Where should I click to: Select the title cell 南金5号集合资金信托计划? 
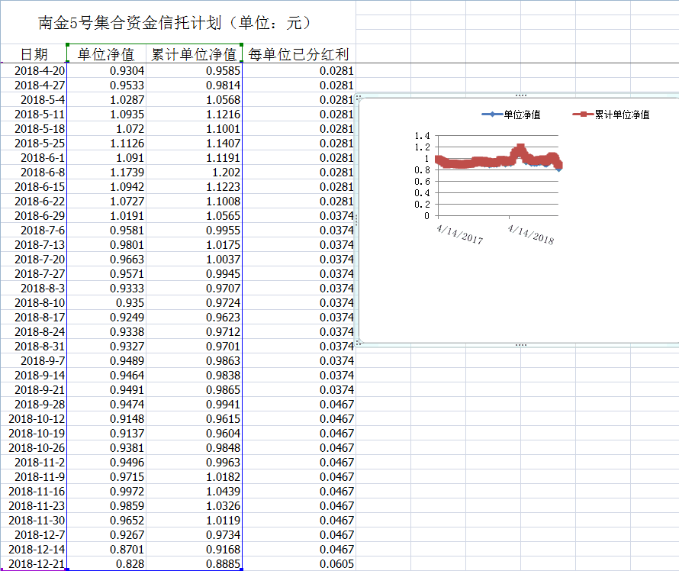(x=178, y=23)
